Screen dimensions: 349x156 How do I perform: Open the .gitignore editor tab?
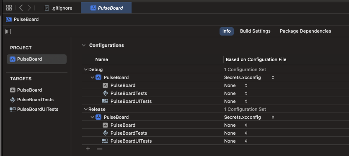(59, 8)
